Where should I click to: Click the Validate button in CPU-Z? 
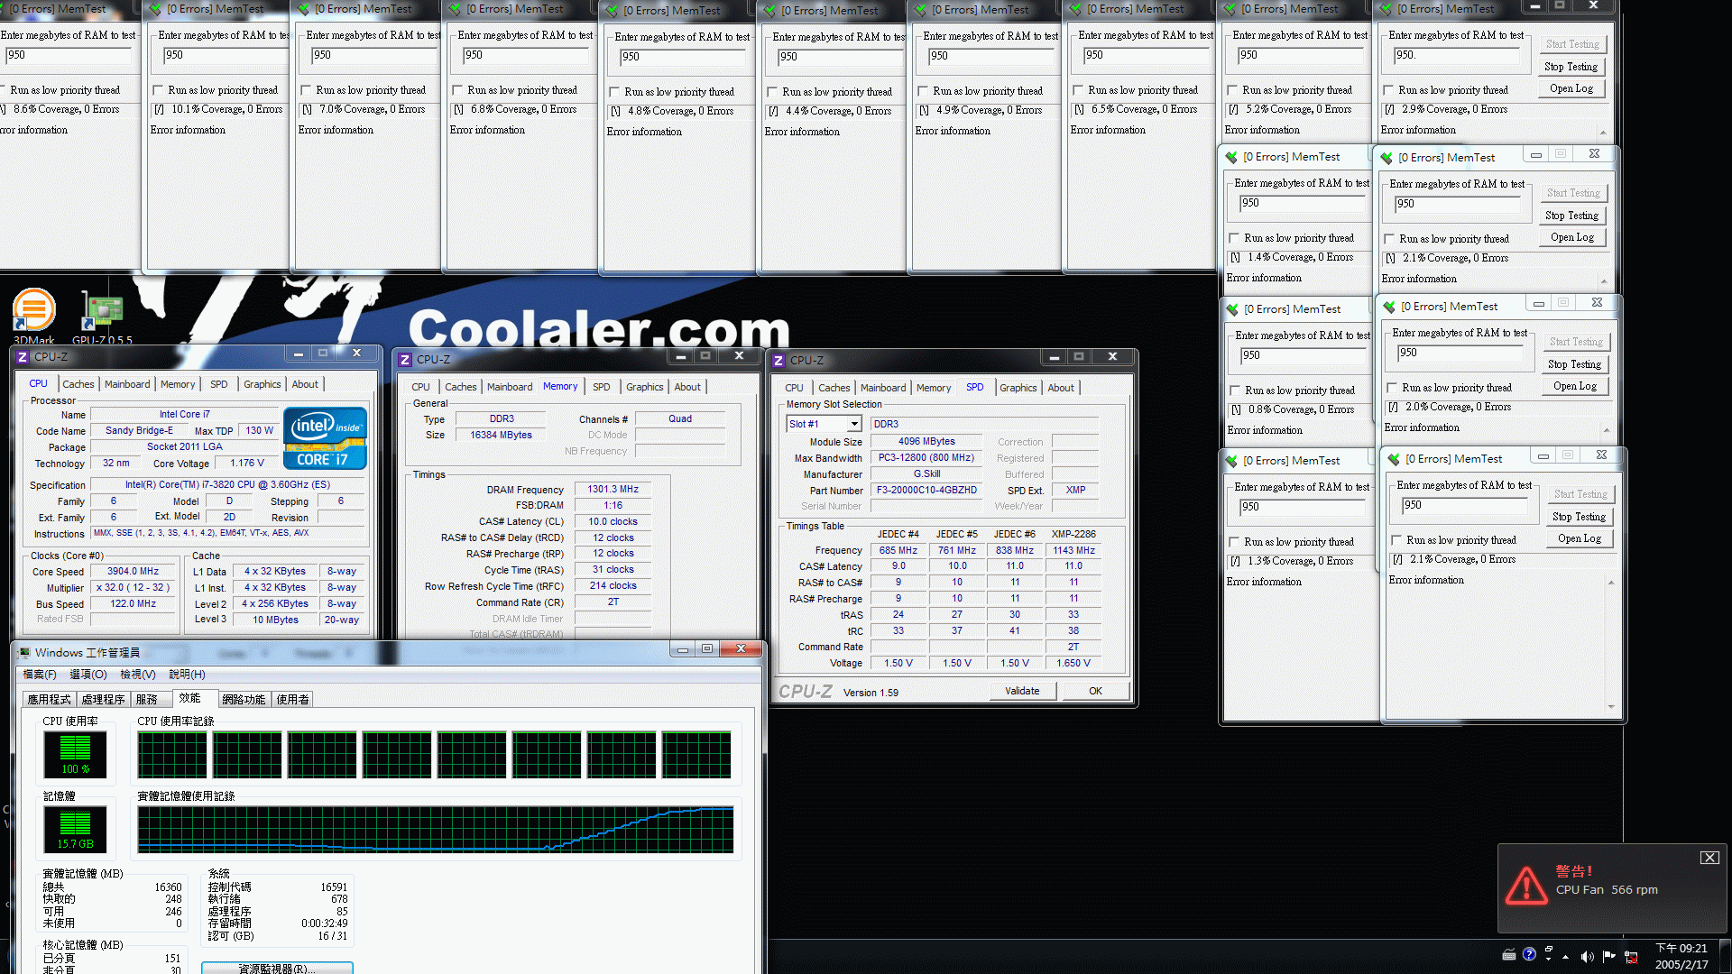coord(1022,691)
